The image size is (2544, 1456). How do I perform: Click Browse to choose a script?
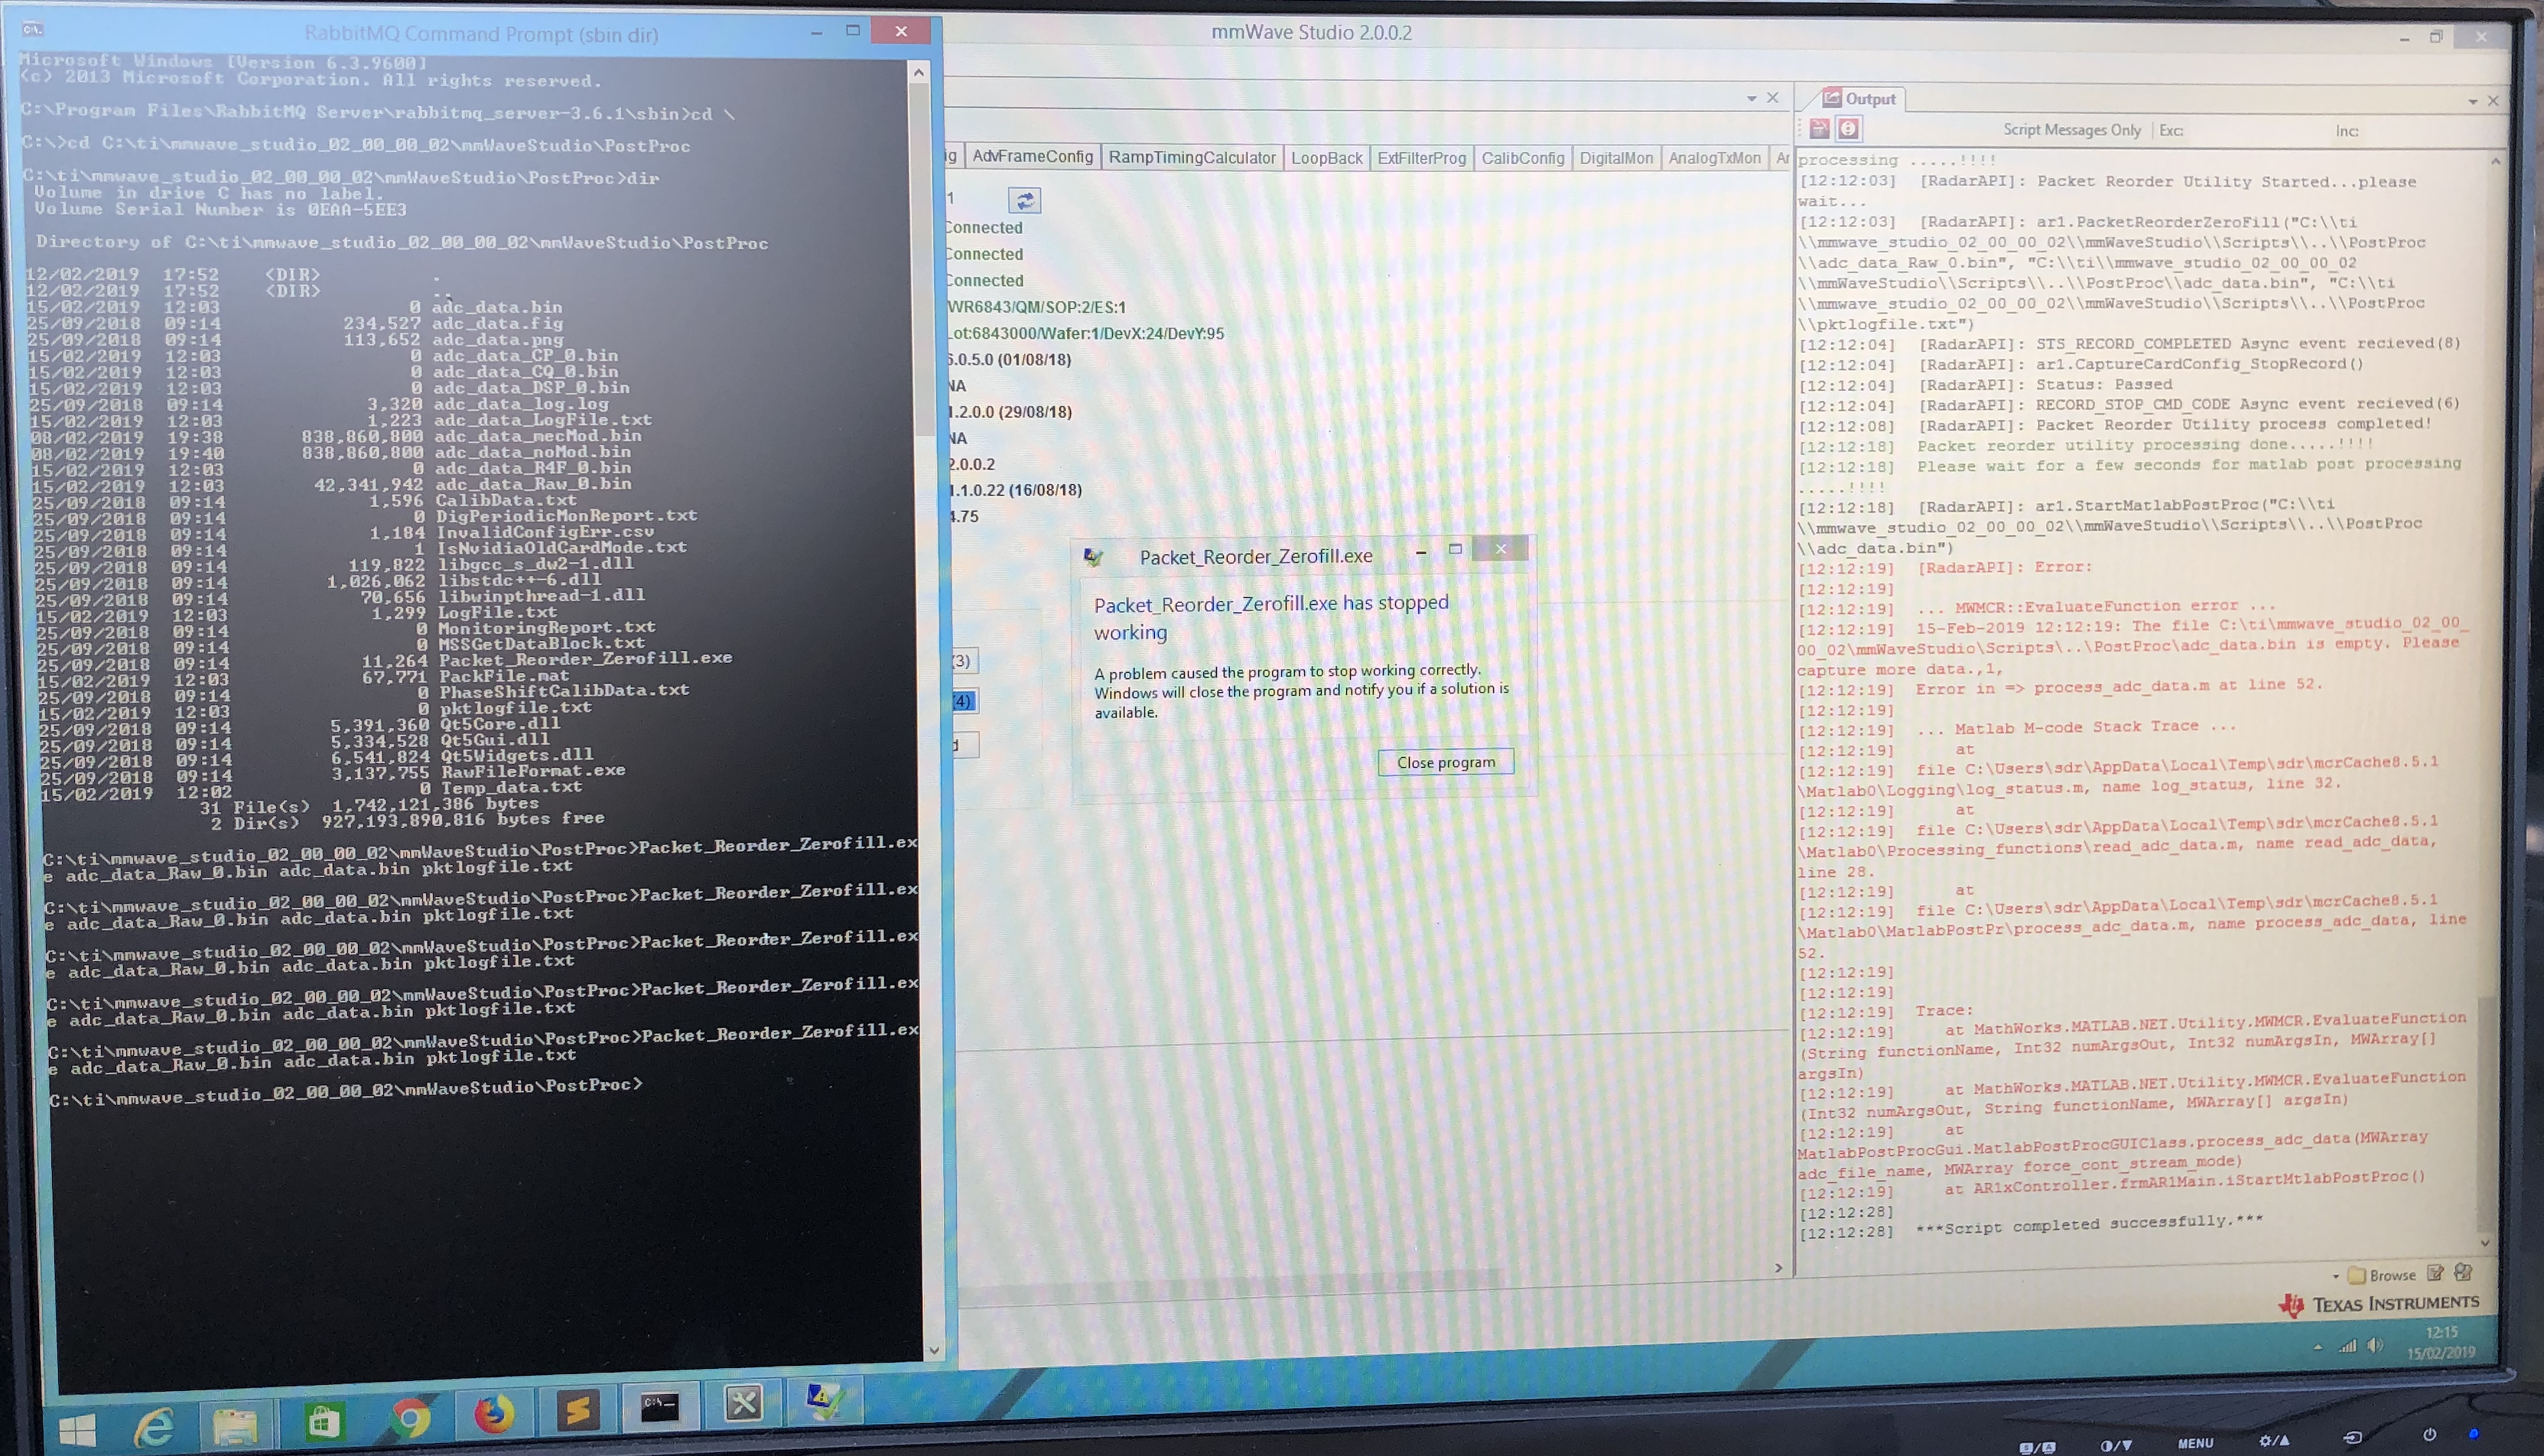(2382, 1275)
